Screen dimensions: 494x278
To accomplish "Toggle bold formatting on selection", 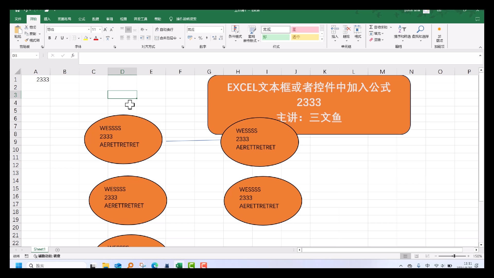I will 49,38.
